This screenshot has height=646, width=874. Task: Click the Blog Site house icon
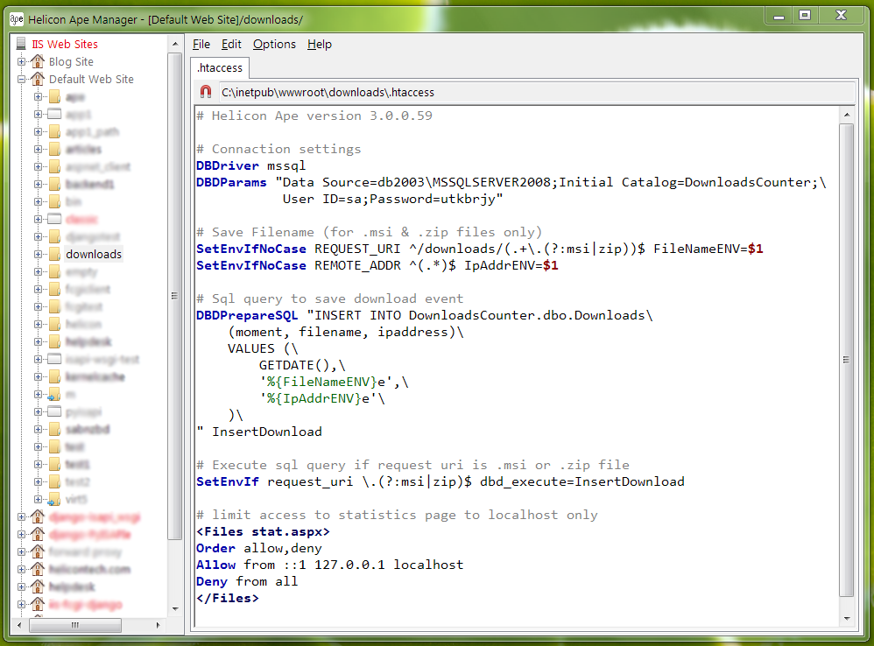38,61
